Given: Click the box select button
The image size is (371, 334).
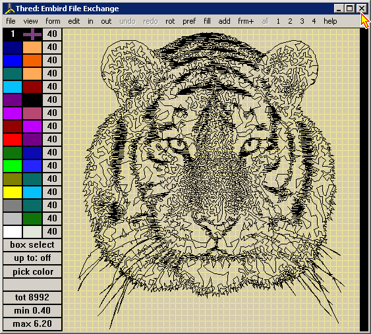Looking at the screenshot, I should pos(32,245).
